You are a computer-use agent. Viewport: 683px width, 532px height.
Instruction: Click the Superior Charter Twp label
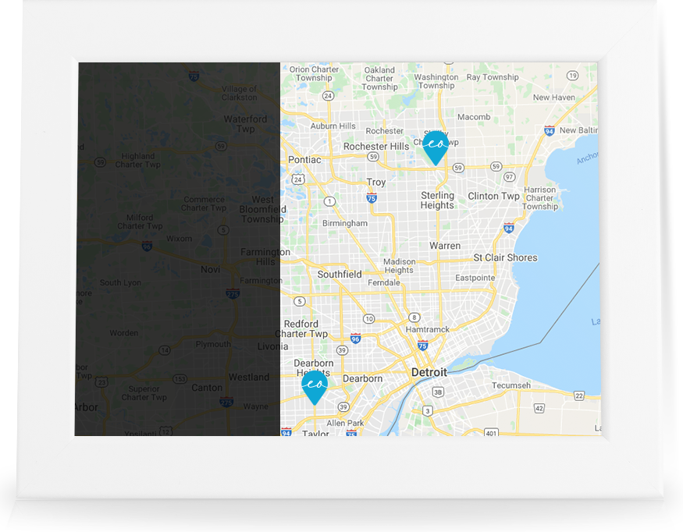(144, 393)
